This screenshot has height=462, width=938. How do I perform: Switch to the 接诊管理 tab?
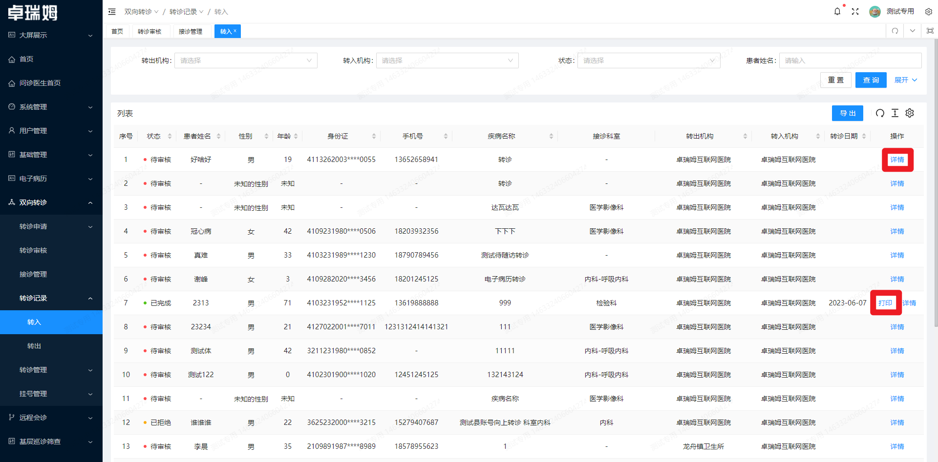point(191,31)
